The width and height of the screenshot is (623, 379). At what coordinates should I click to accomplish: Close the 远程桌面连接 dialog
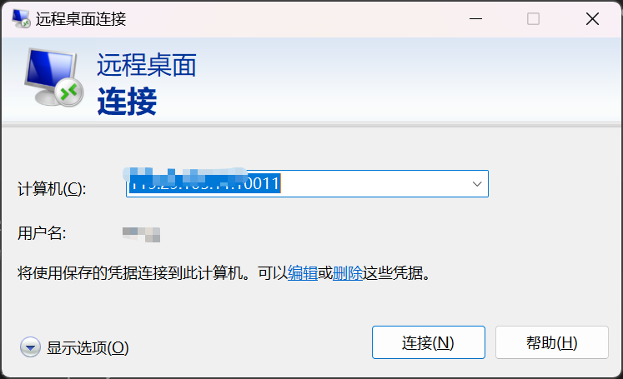(592, 18)
